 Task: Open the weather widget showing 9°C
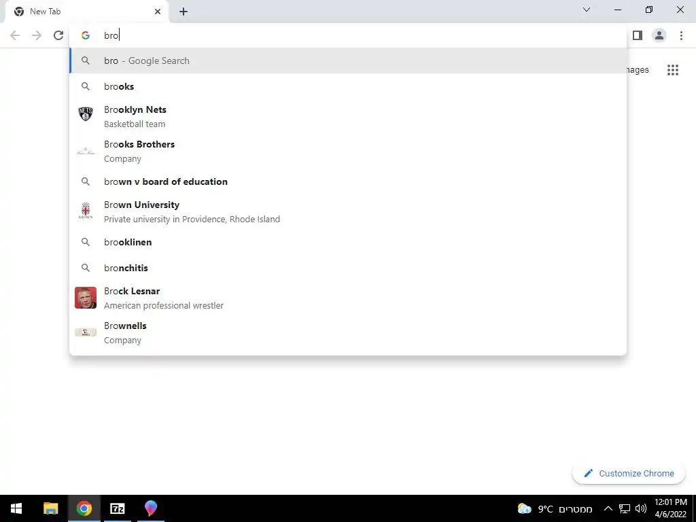pos(555,508)
